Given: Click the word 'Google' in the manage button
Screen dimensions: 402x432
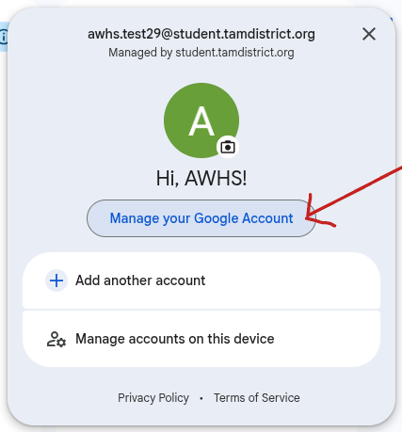Looking at the screenshot, I should pos(217,218).
